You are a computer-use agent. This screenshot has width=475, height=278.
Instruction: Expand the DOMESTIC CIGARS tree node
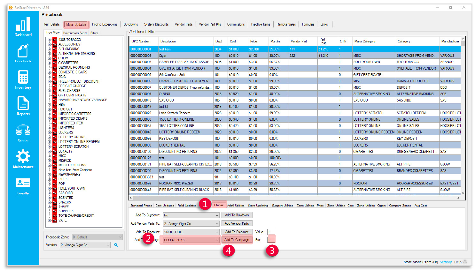click(49, 72)
